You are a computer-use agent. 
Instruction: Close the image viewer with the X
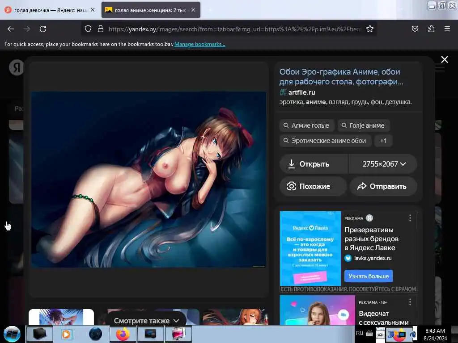[445, 59]
